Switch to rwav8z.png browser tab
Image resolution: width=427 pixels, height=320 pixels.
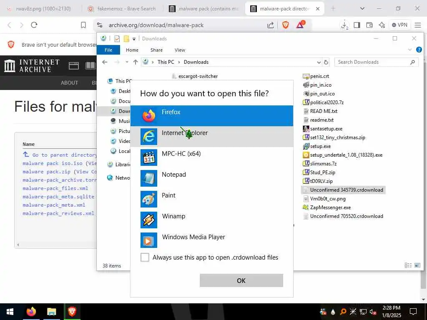pyautogui.click(x=40, y=9)
